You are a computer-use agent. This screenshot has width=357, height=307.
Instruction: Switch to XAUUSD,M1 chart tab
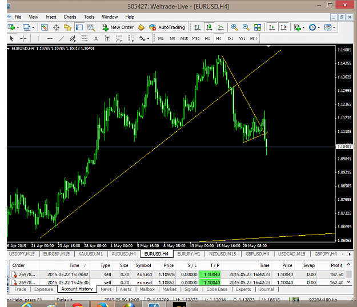90,254
